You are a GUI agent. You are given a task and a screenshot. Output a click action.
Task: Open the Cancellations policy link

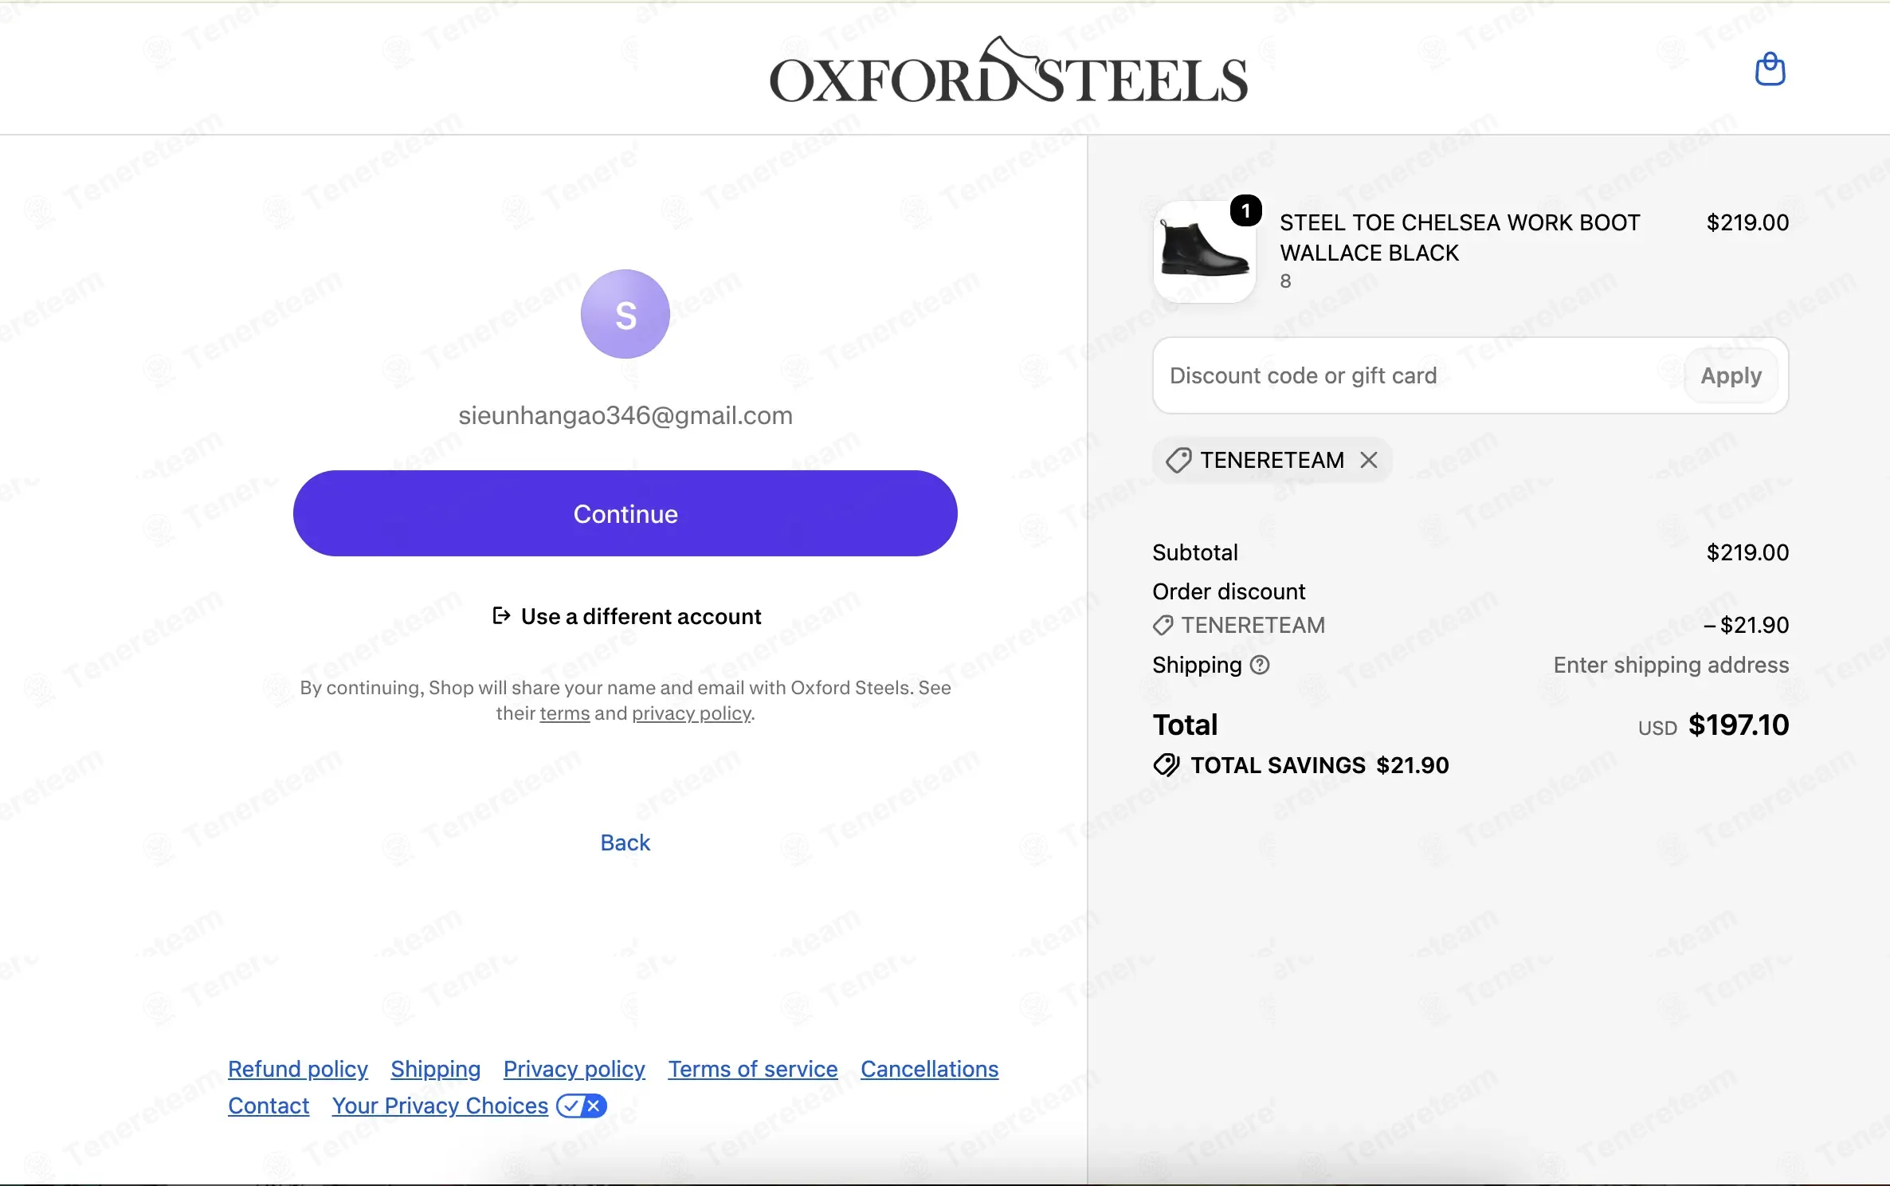pyautogui.click(x=930, y=1069)
